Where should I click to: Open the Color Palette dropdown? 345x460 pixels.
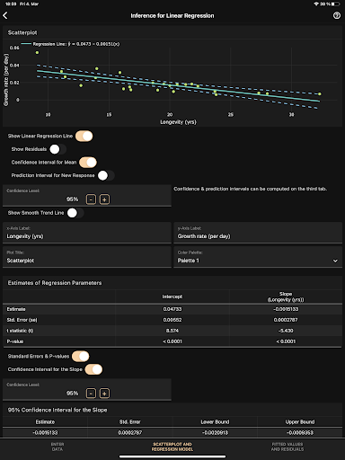[258, 257]
